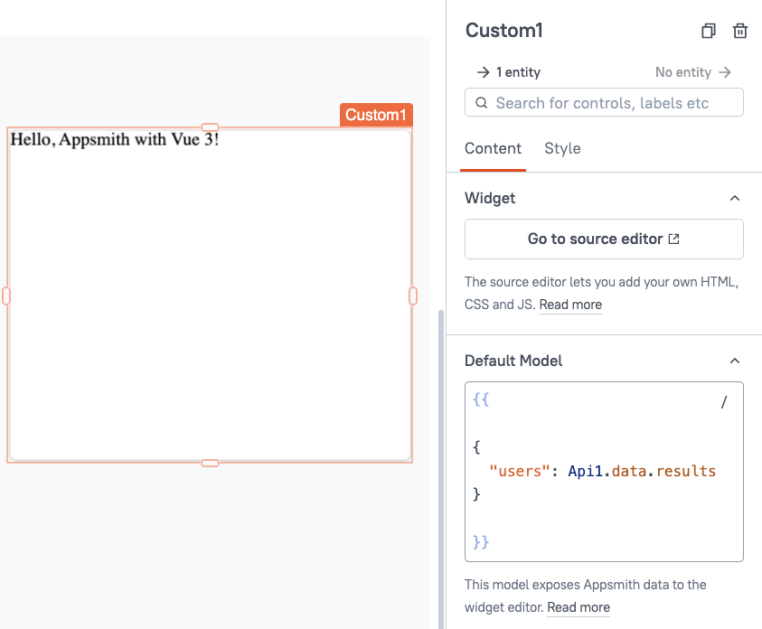Switch to the Style tab
Screen dimensions: 762x629
click(562, 148)
